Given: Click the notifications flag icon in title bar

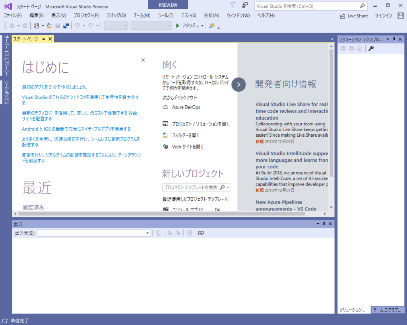Looking at the screenshot, I should [233, 5].
